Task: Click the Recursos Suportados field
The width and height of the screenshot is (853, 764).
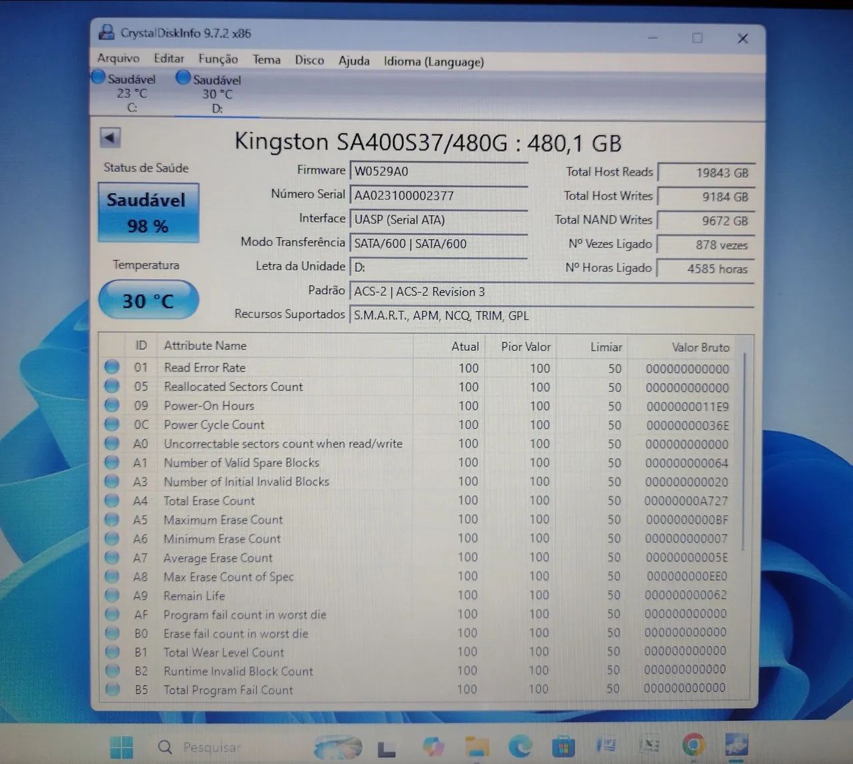Action: pos(552,316)
